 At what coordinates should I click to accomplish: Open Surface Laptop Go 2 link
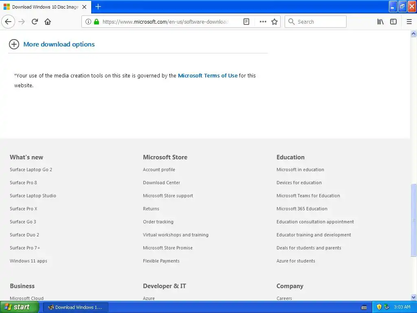click(31, 170)
